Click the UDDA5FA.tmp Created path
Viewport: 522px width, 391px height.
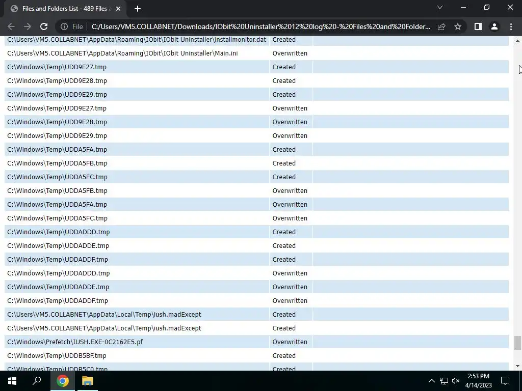57,150
